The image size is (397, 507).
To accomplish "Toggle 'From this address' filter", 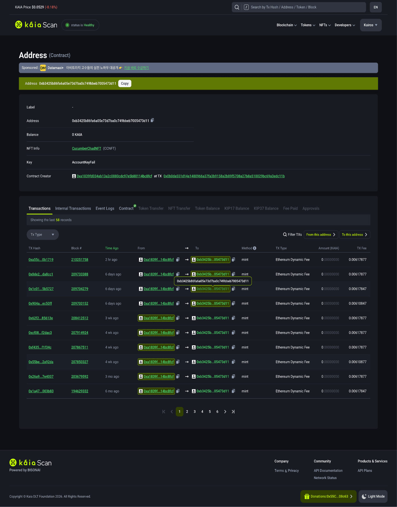I will (321, 235).
